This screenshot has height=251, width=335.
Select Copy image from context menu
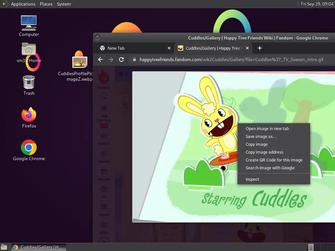point(274,144)
